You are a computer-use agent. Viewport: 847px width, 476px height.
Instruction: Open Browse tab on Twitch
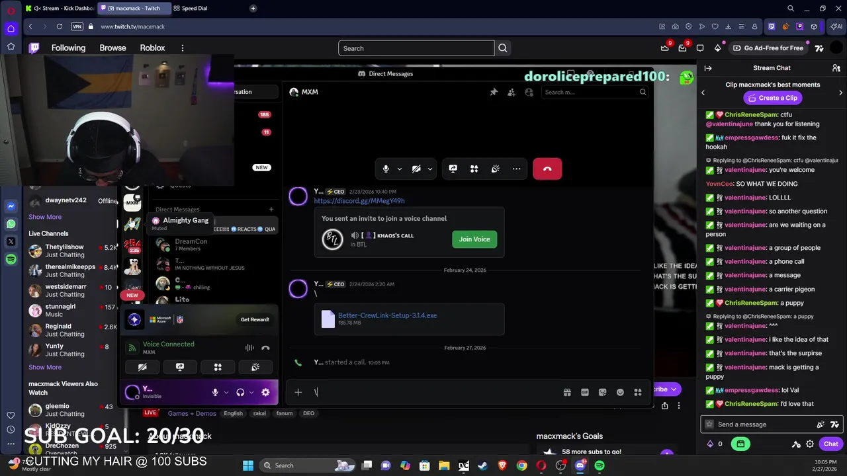112,48
